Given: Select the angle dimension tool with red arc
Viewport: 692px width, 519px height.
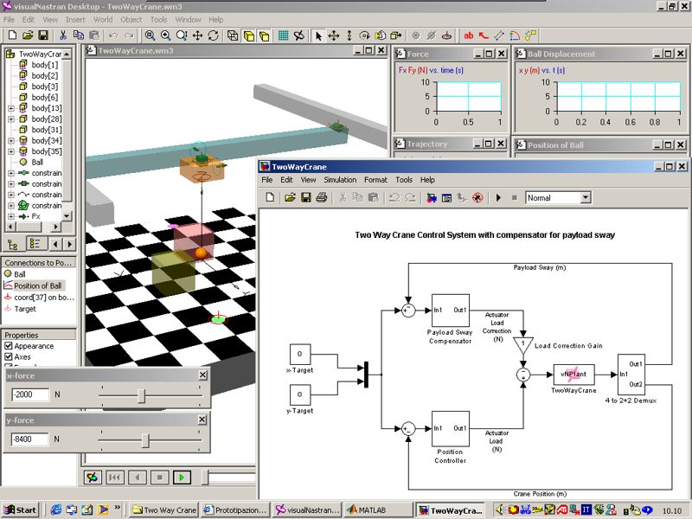Looking at the screenshot, I should (x=515, y=35).
